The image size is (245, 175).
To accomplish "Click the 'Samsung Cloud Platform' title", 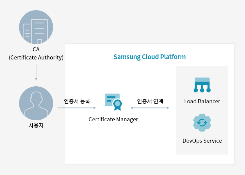I will 149,57.
